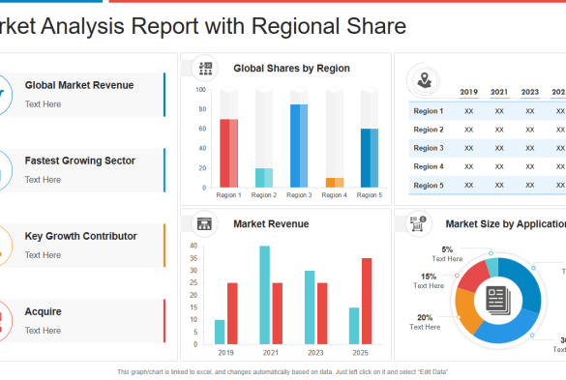Select the teal 2019 Market Revenue bar

(220, 332)
